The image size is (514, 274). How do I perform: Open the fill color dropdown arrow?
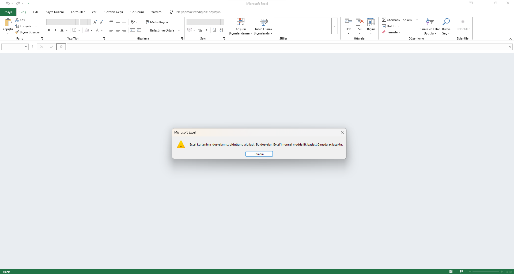click(x=92, y=30)
